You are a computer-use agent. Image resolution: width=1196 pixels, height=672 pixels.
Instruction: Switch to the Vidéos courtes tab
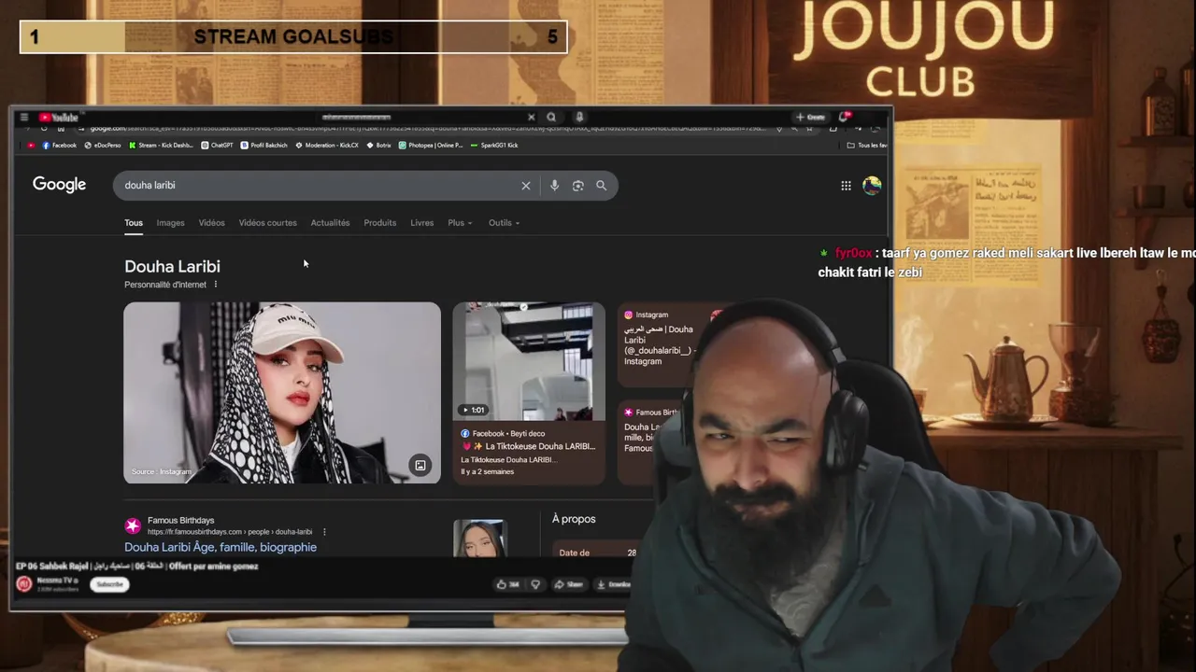point(267,223)
